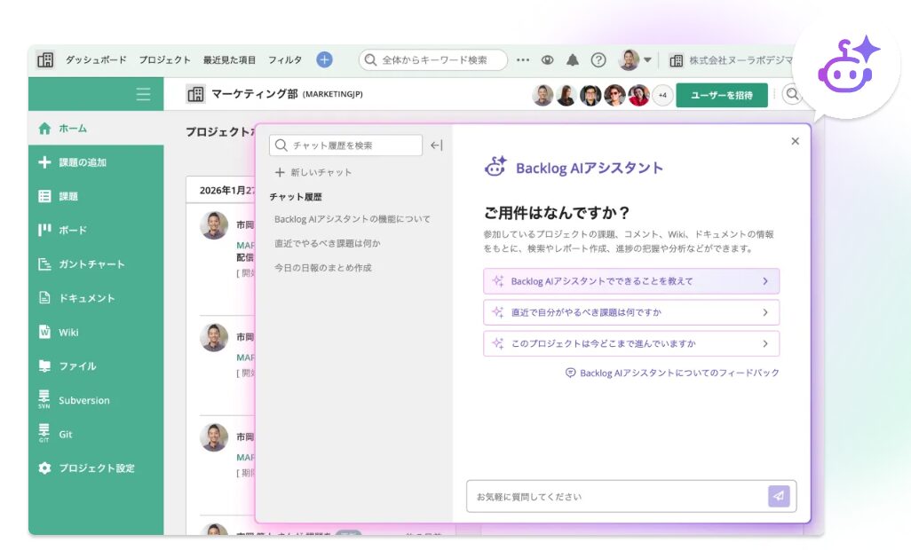Open the three-dot more options menu
Viewport: 911px width, 550px height.
click(x=523, y=59)
